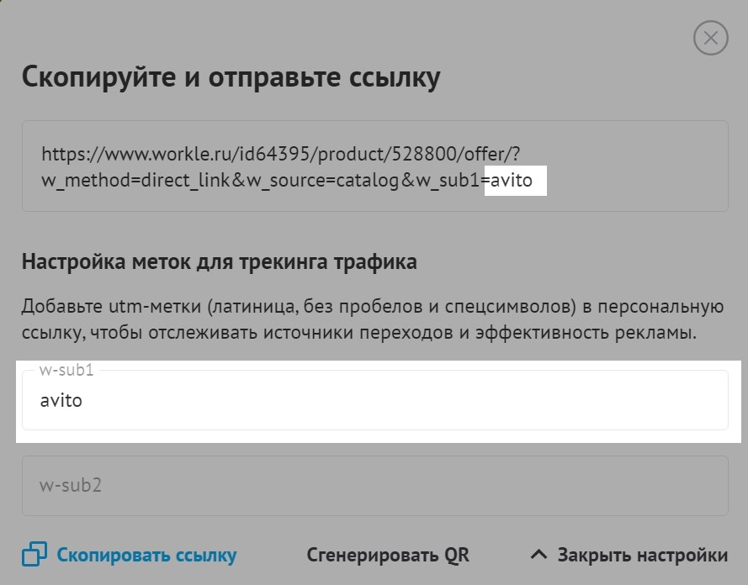The image size is (748, 585).
Task: Click the copy icon beside Скопировать ссылку
Action: [34, 554]
